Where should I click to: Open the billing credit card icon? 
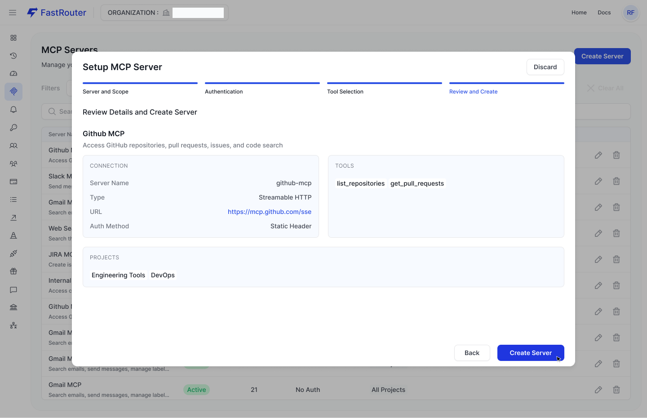coord(13,181)
